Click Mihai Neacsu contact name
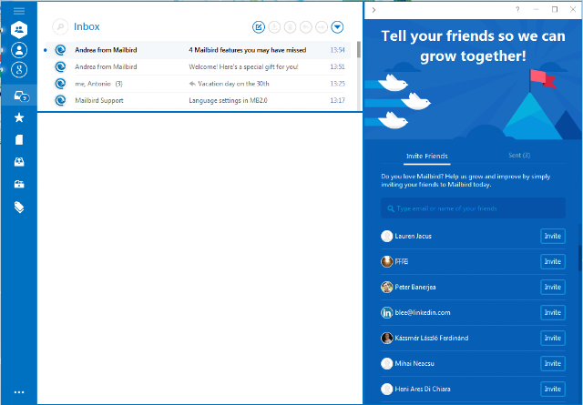The width and height of the screenshot is (583, 405). coord(414,363)
